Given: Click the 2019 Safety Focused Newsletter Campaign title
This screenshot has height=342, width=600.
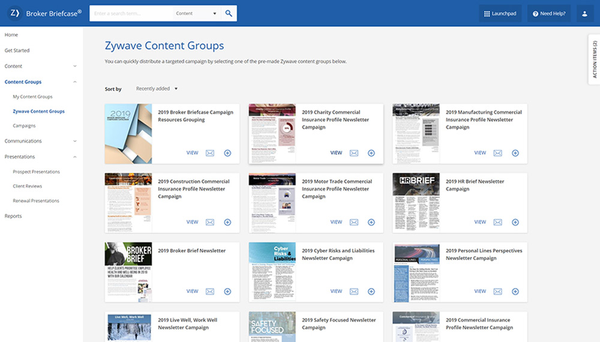Looking at the screenshot, I should (x=338, y=323).
